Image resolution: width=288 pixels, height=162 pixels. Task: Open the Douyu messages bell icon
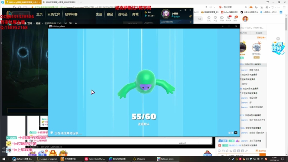235,18
